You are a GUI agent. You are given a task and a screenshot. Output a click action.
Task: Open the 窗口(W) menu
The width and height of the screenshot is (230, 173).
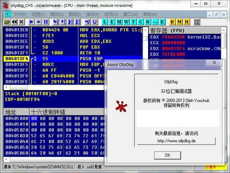(130, 15)
